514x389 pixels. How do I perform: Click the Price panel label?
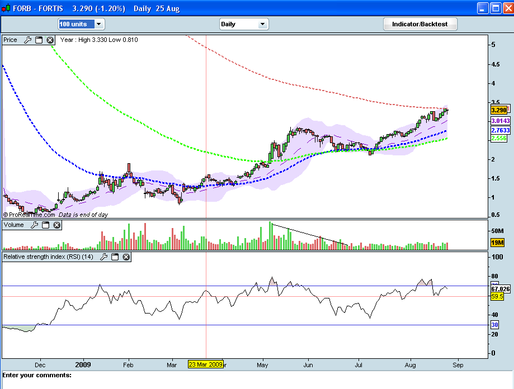(10, 40)
